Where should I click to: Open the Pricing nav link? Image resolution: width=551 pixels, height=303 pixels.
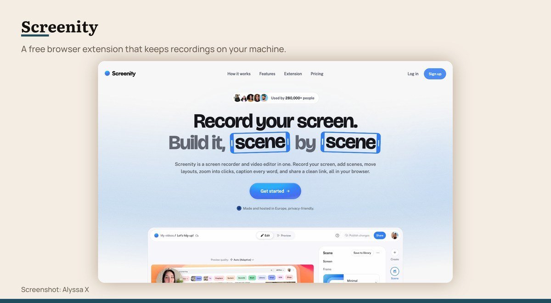point(317,74)
